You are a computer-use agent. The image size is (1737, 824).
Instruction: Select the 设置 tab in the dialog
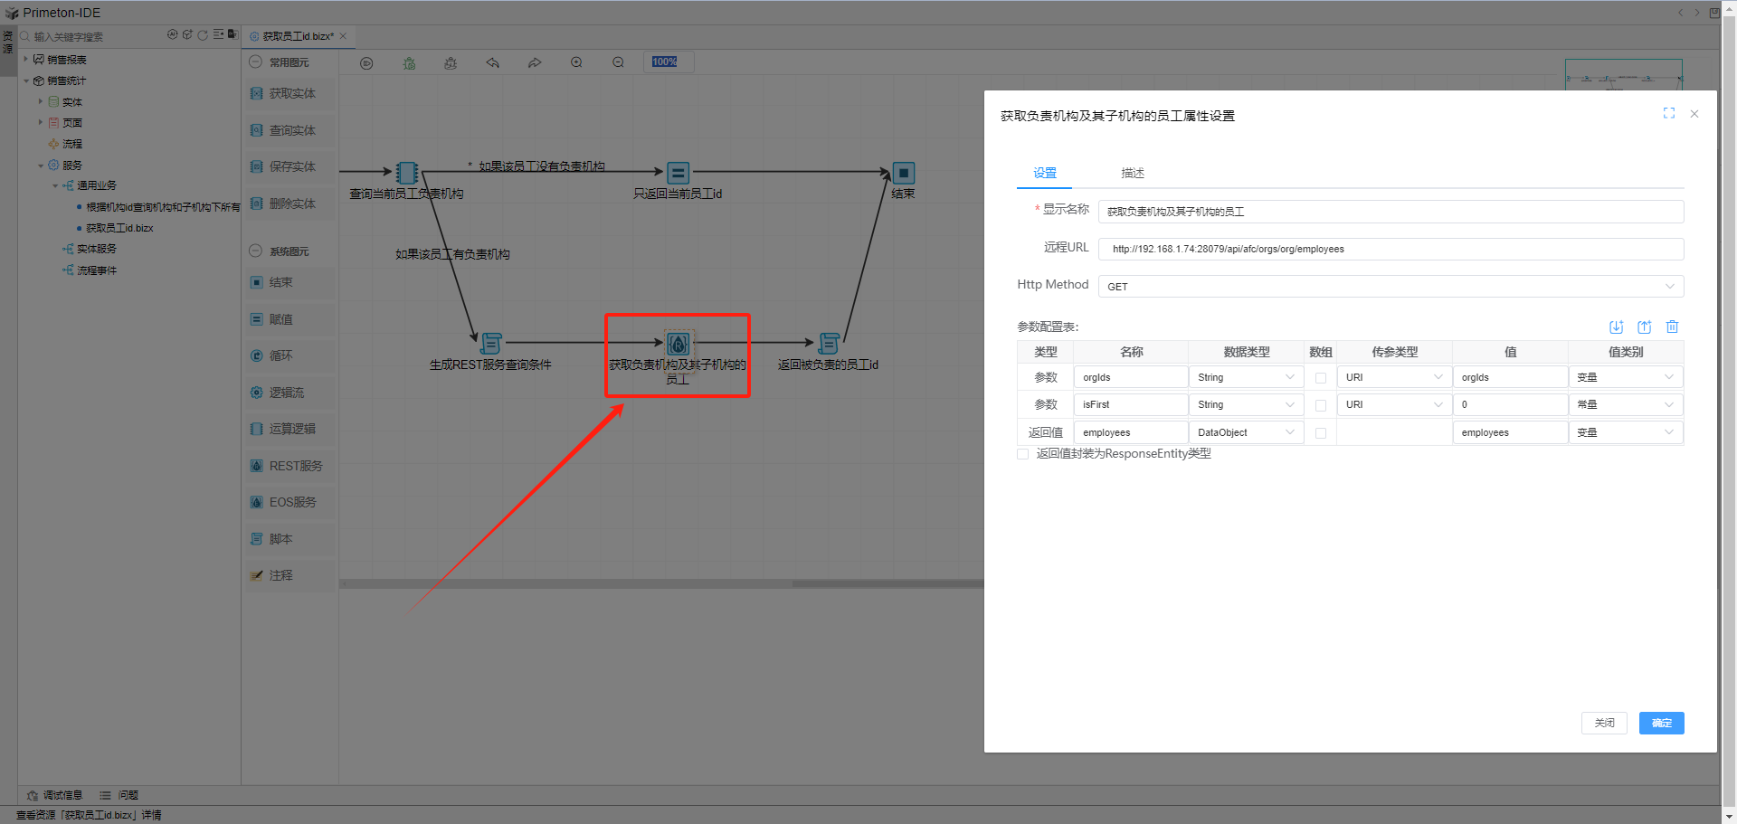pos(1045,173)
